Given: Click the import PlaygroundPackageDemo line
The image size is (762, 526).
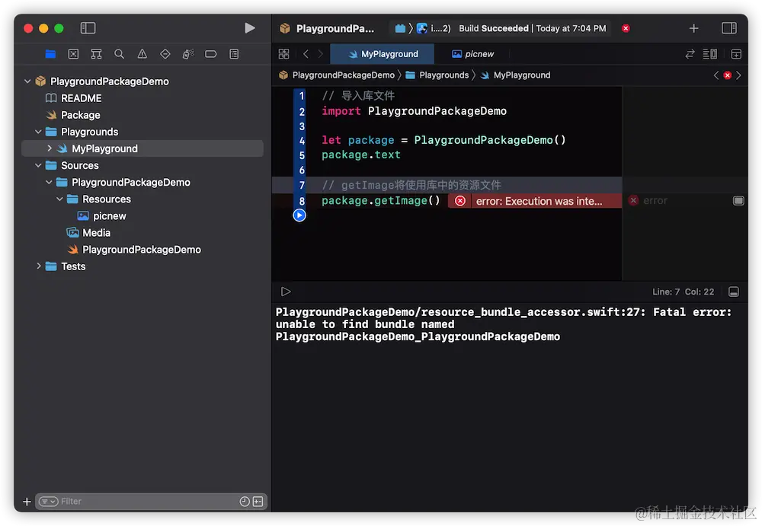Looking at the screenshot, I should tap(414, 111).
